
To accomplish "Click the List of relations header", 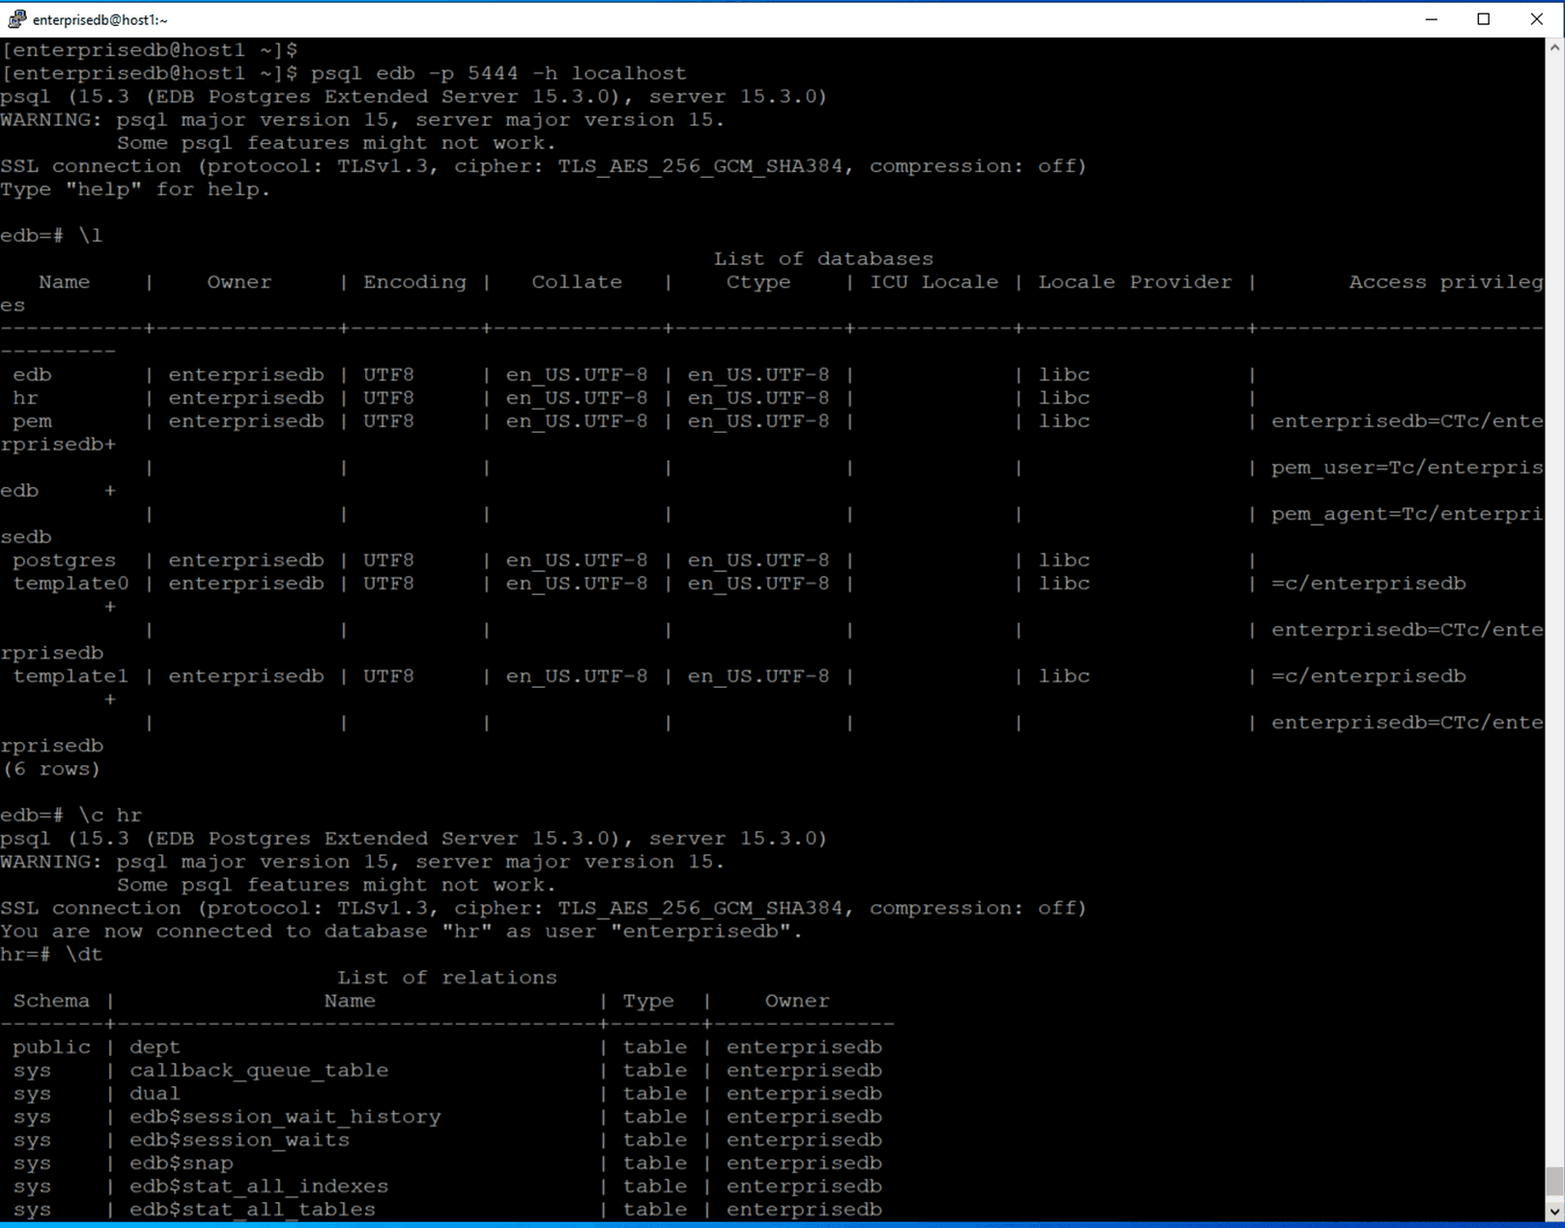I will coord(447,977).
